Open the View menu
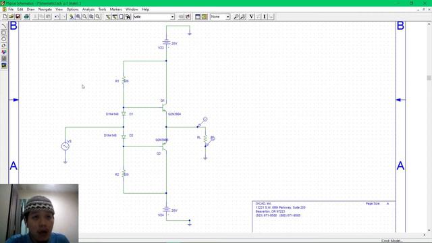The image size is (432, 243). coord(59,9)
